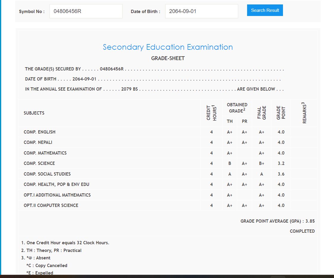Viewport: 334px width, 278px height.
Task: Click the FINAL GRADE column header
Action: tap(261, 113)
